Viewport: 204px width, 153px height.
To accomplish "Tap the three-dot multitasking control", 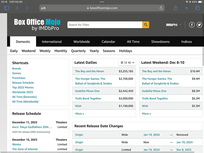I will pos(102,2).
